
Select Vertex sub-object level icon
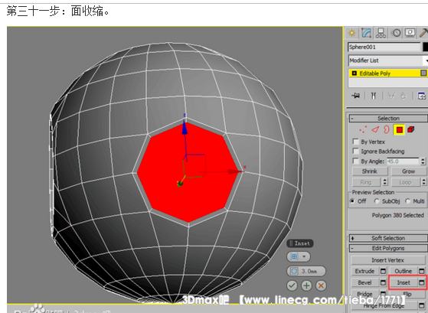pos(363,129)
